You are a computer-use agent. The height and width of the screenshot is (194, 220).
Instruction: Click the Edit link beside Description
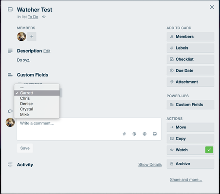click(47, 51)
